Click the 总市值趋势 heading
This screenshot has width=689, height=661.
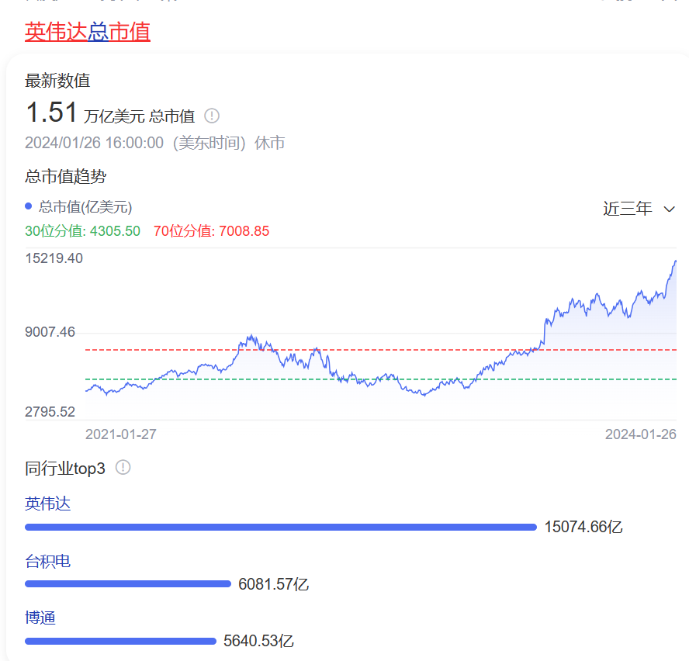65,177
